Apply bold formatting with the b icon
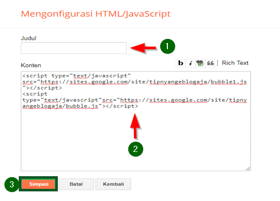 click(181, 63)
